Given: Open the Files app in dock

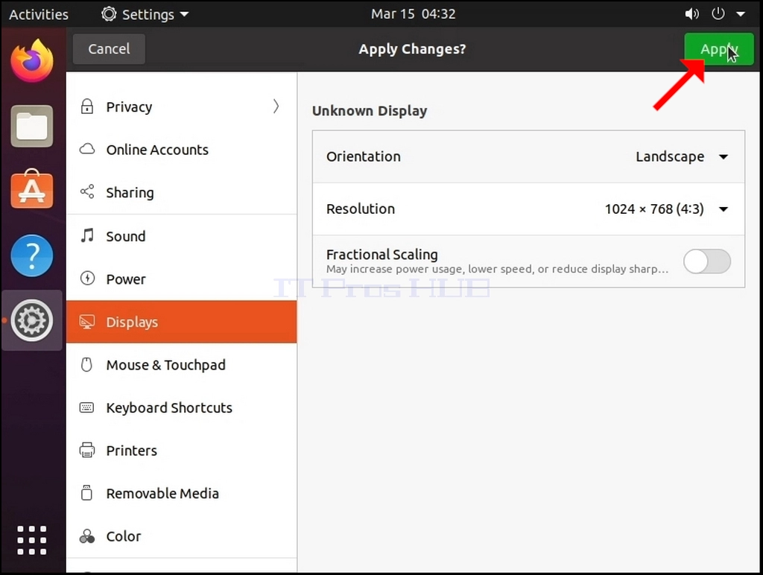Looking at the screenshot, I should (32, 126).
